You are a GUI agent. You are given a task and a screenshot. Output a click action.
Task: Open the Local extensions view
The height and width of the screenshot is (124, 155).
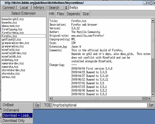[24, 8]
